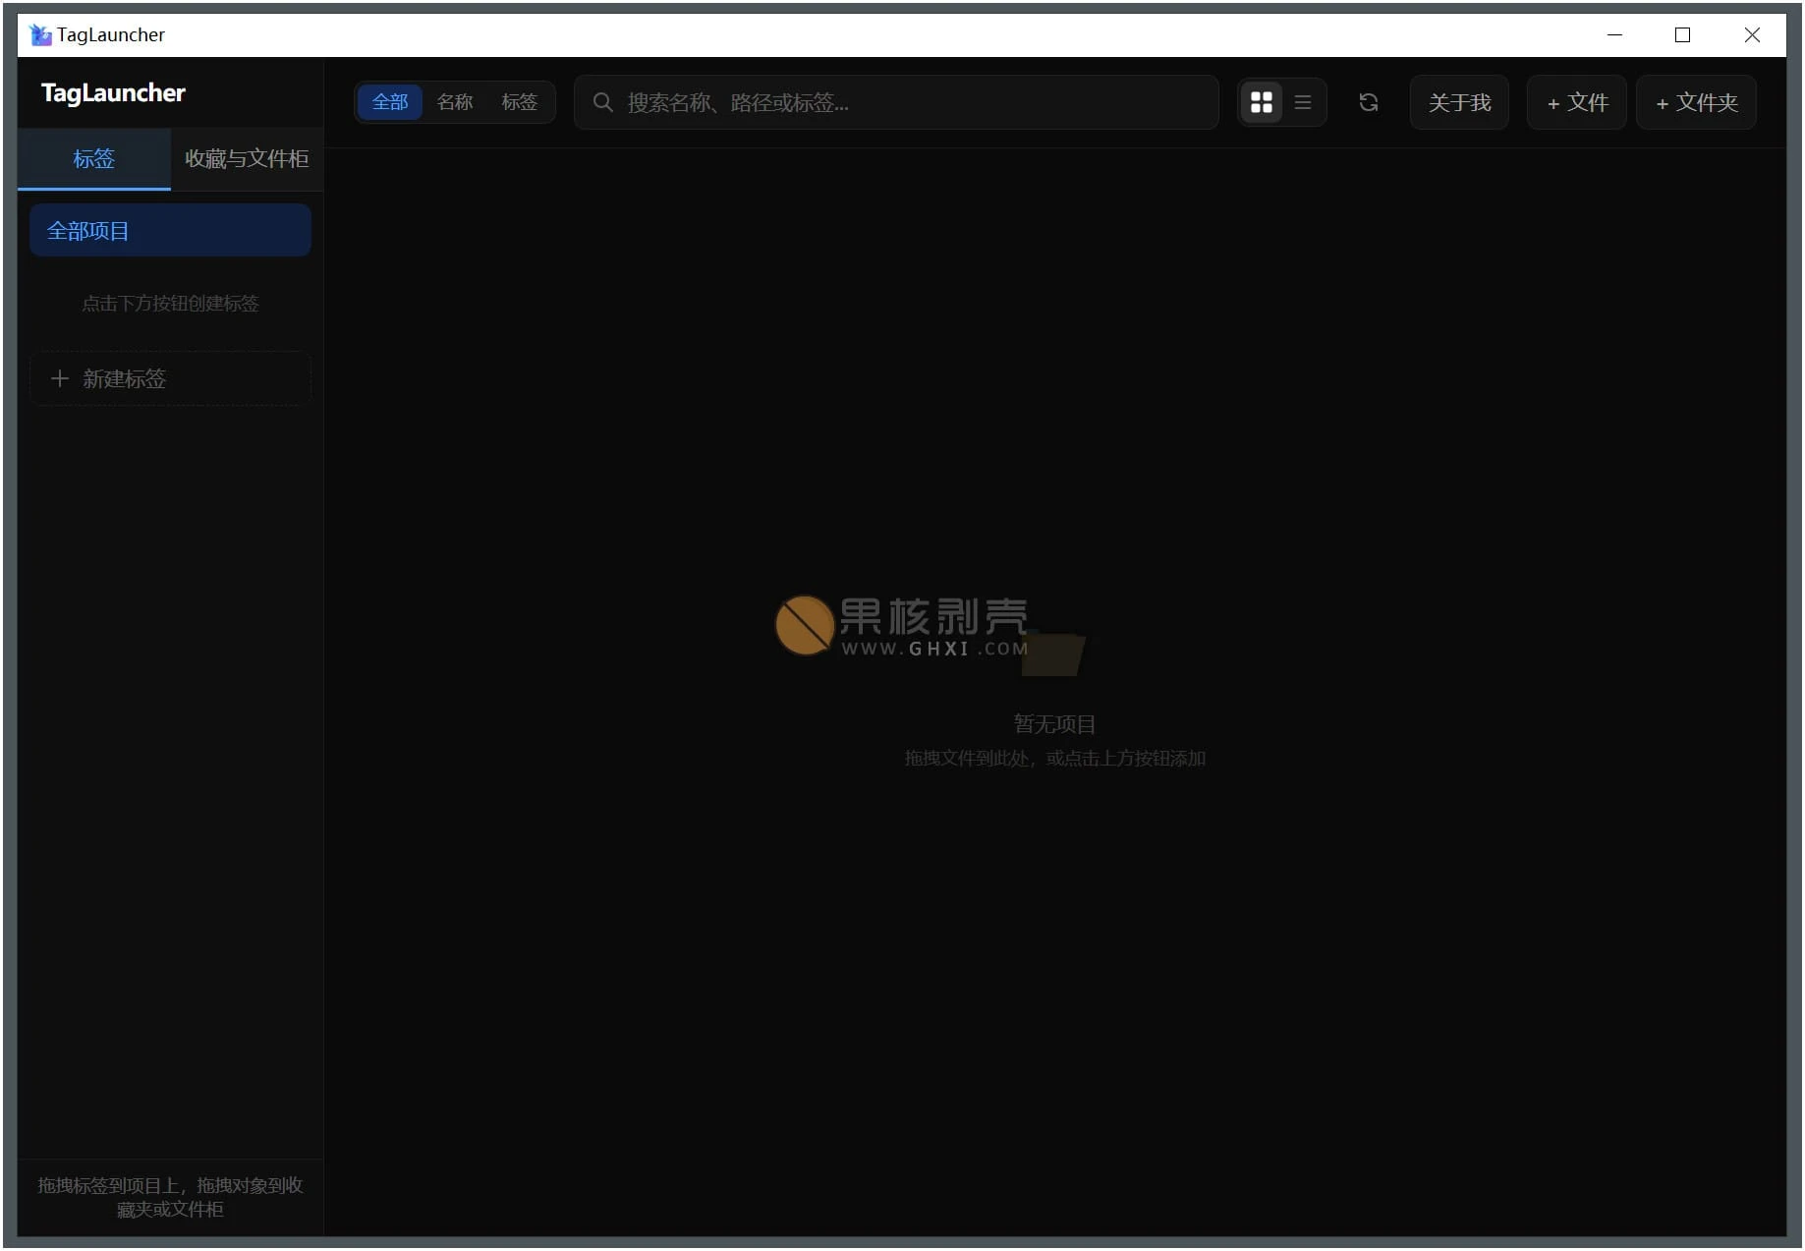The image size is (1805, 1251).
Task: Switch to grid view layout
Action: pyautogui.click(x=1262, y=102)
